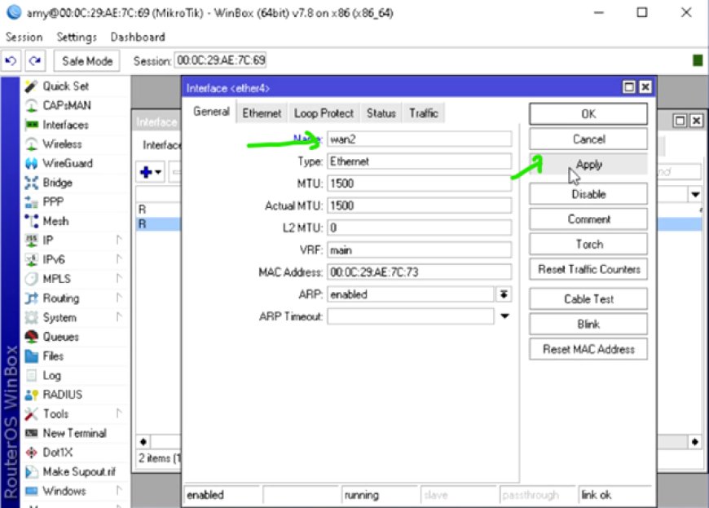This screenshot has height=508, width=709.
Task: Click the 'running' status bar entry
Action: click(378, 495)
